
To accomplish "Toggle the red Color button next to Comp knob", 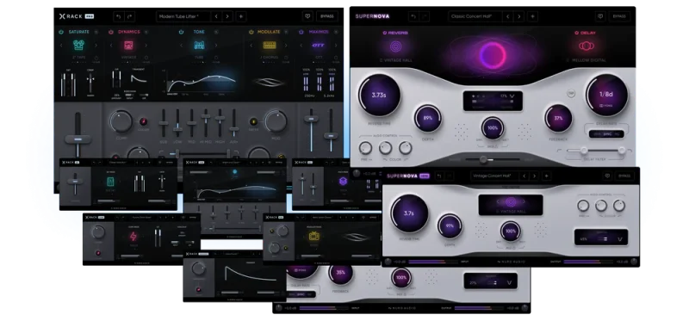I will click(143, 121).
